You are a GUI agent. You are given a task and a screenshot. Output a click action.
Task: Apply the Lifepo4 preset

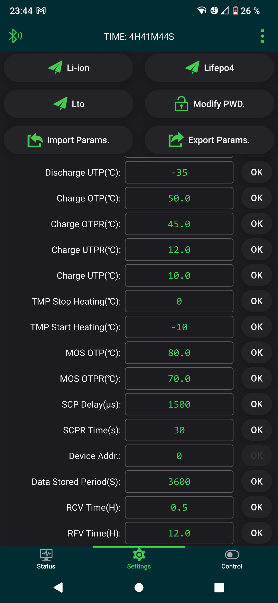[209, 68]
